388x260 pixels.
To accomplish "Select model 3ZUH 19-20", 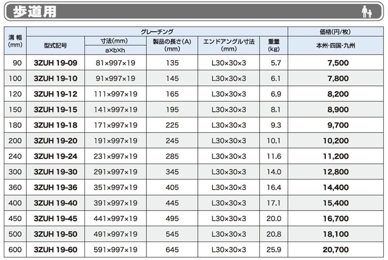I will [x=55, y=141].
